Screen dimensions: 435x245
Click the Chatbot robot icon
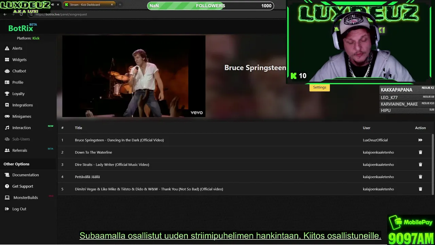7,71
